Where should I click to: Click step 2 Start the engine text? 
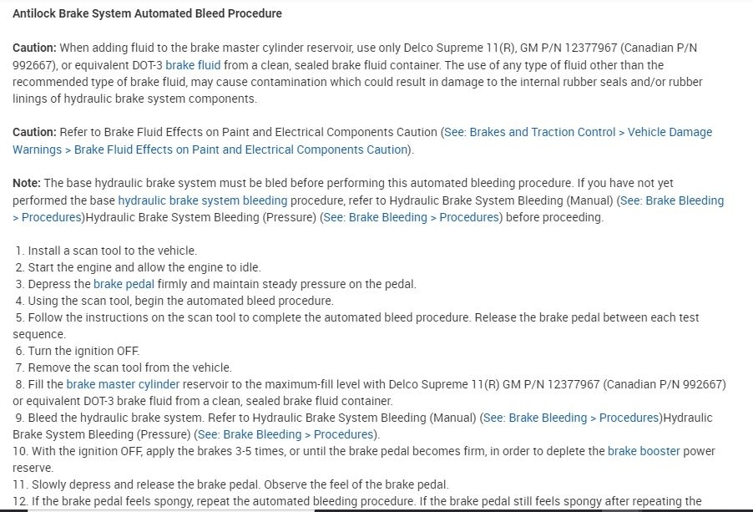coord(144,267)
